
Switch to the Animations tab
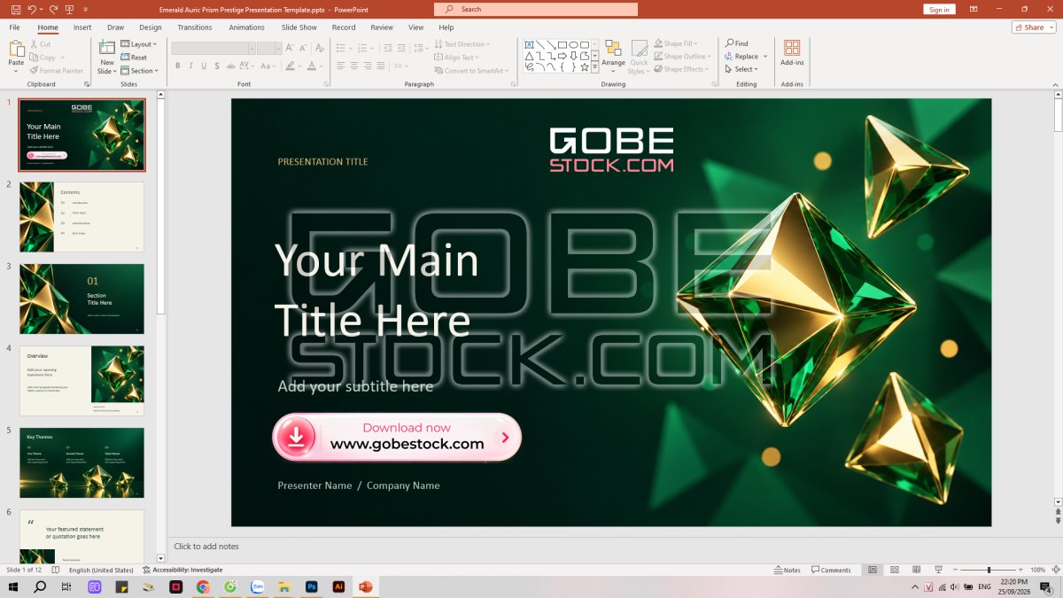click(x=246, y=27)
